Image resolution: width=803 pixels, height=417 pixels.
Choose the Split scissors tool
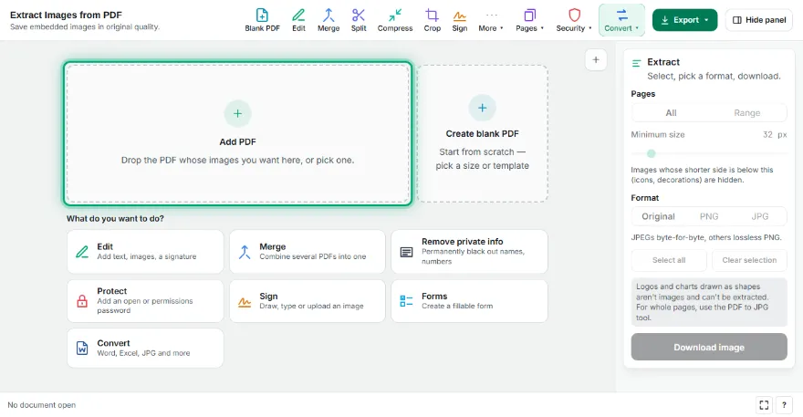click(359, 20)
